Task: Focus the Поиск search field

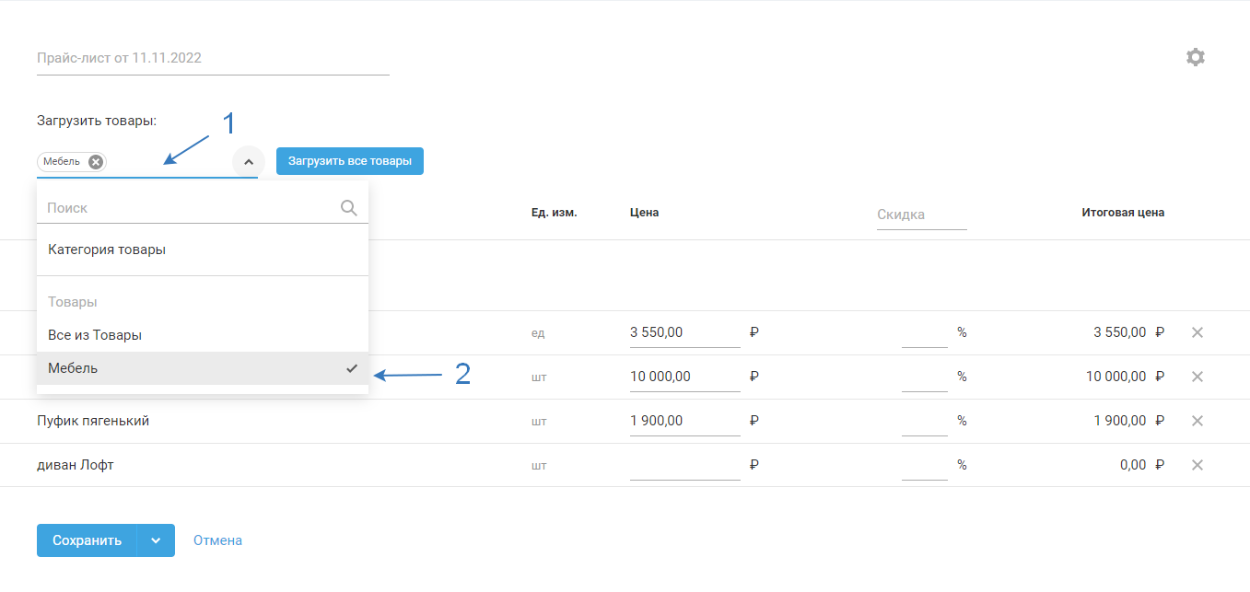Action: pyautogui.click(x=189, y=208)
